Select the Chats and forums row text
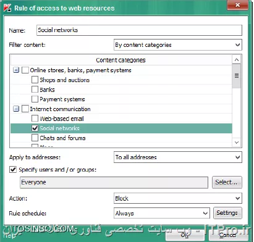Image resolution: width=254 pixels, height=242 pixels. tap(62, 138)
